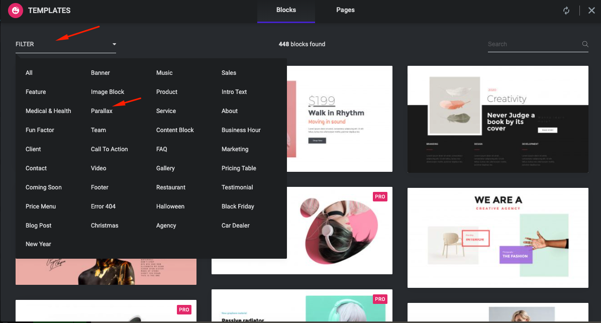Filter by Coming Soon blocks
The image size is (601, 323).
point(44,187)
